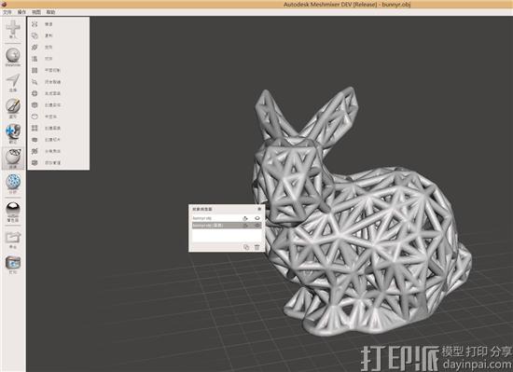
Task: Select the highlighted bunnyr.obj object row
Action: pos(227,226)
